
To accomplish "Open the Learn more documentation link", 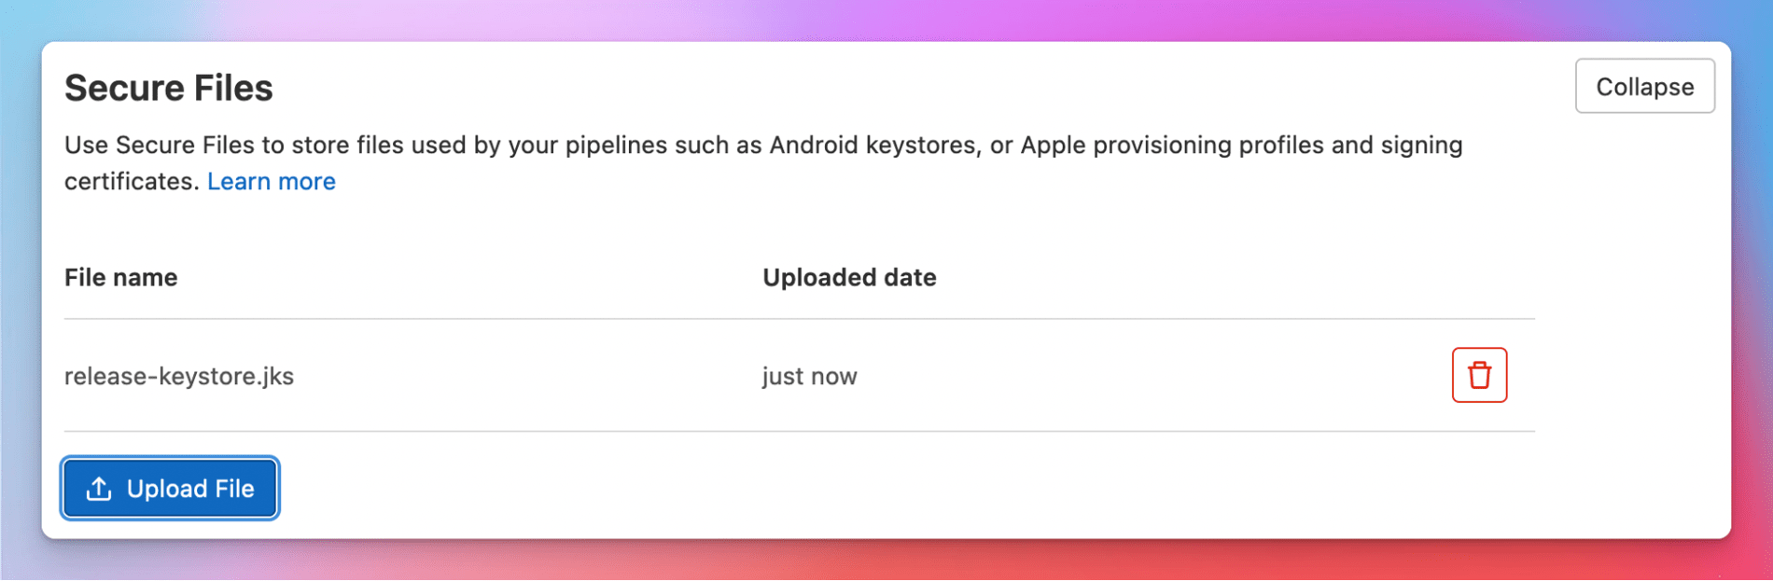I will (x=272, y=181).
